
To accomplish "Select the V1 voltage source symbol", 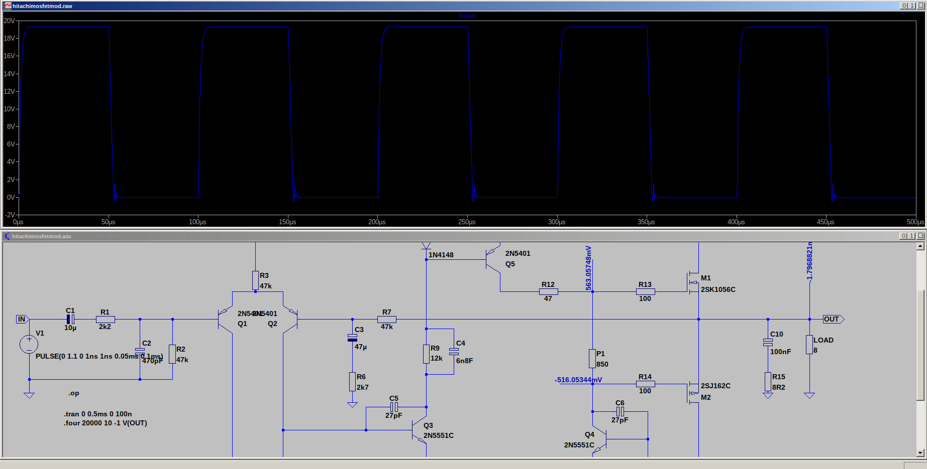I will pos(29,344).
